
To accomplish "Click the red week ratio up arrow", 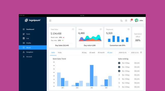I will (63, 37).
